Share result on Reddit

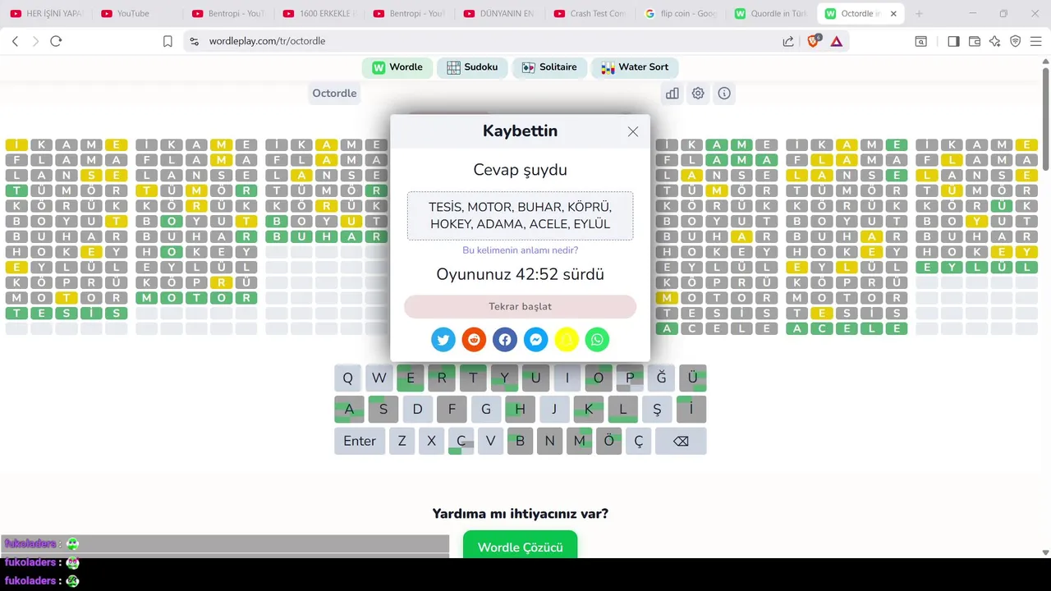click(474, 339)
